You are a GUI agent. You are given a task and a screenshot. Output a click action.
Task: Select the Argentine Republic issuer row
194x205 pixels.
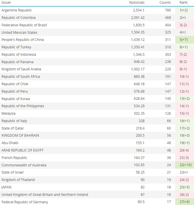[17, 10]
